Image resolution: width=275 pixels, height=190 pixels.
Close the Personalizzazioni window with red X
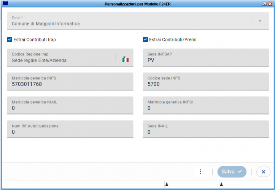pos(270,4)
